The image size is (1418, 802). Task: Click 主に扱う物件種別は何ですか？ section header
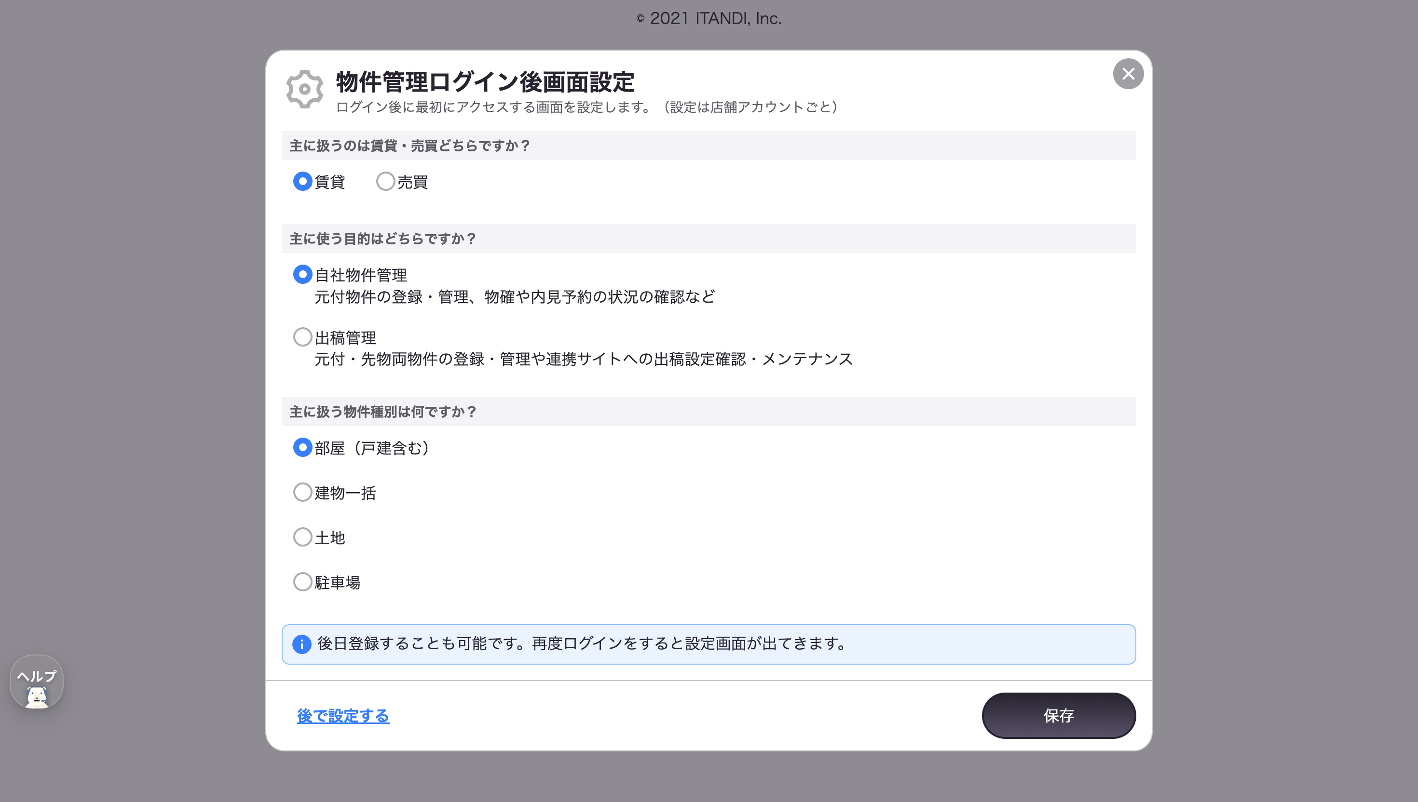click(708, 412)
